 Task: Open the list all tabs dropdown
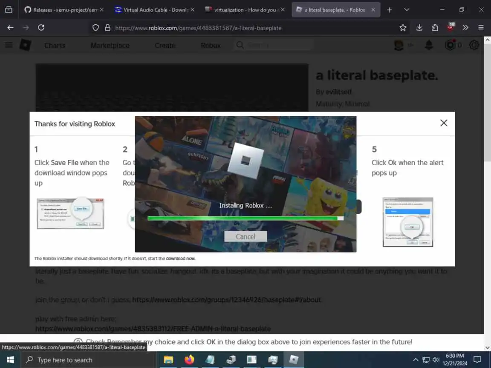click(407, 10)
